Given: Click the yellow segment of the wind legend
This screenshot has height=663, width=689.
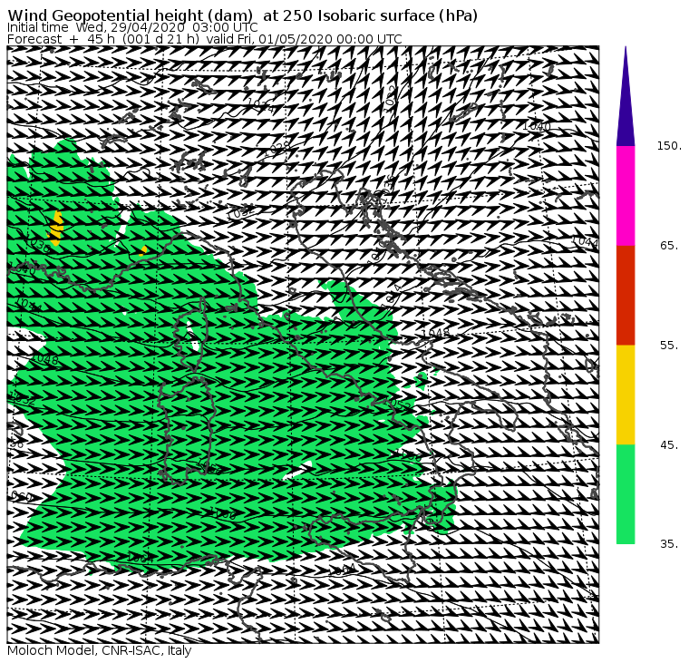Looking at the screenshot, I should coord(626,395).
